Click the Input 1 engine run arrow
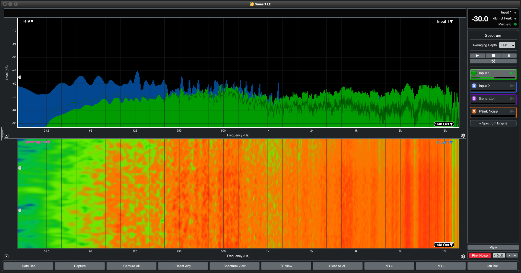The image size is (521, 273). (512, 73)
